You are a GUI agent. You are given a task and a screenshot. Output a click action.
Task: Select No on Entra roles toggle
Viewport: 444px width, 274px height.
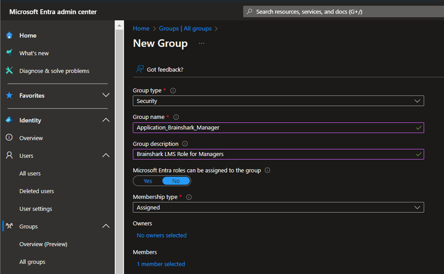176,181
